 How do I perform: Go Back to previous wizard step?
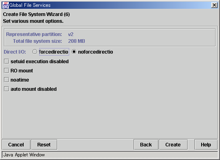pos(146,144)
